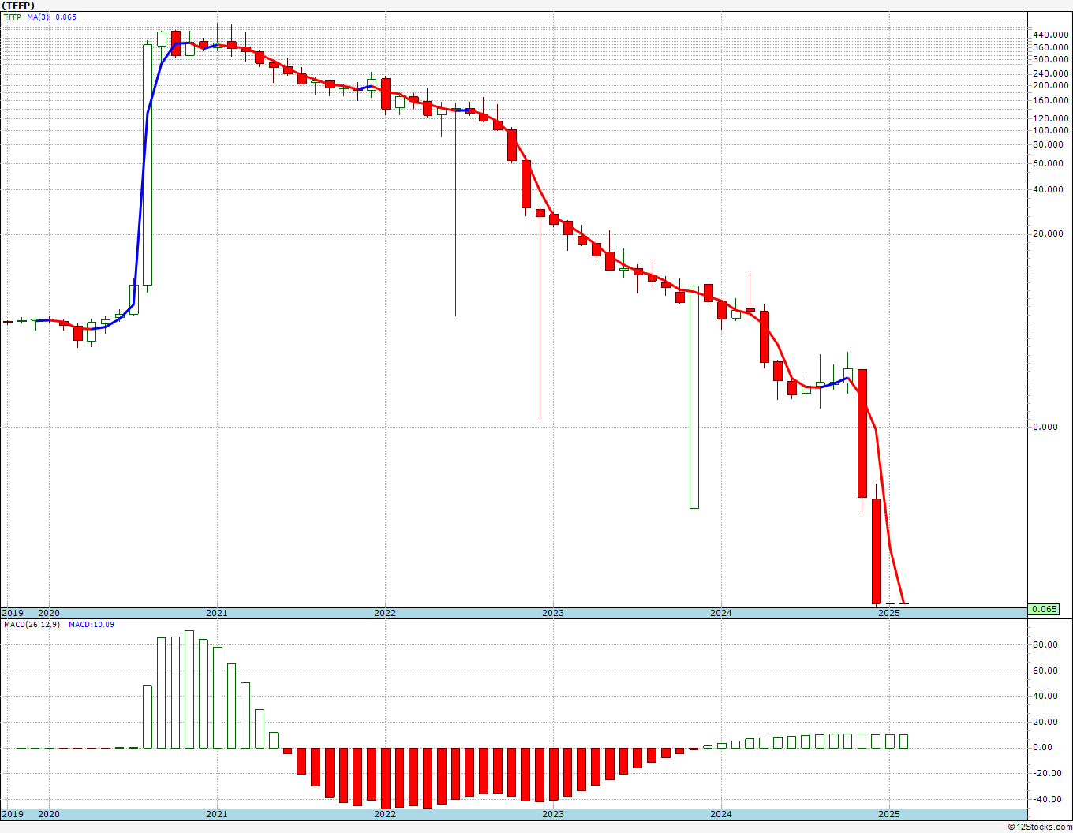The width and height of the screenshot is (1073, 833).
Task: Click the MACD(26,12,9) indicator label
Action: coord(32,625)
